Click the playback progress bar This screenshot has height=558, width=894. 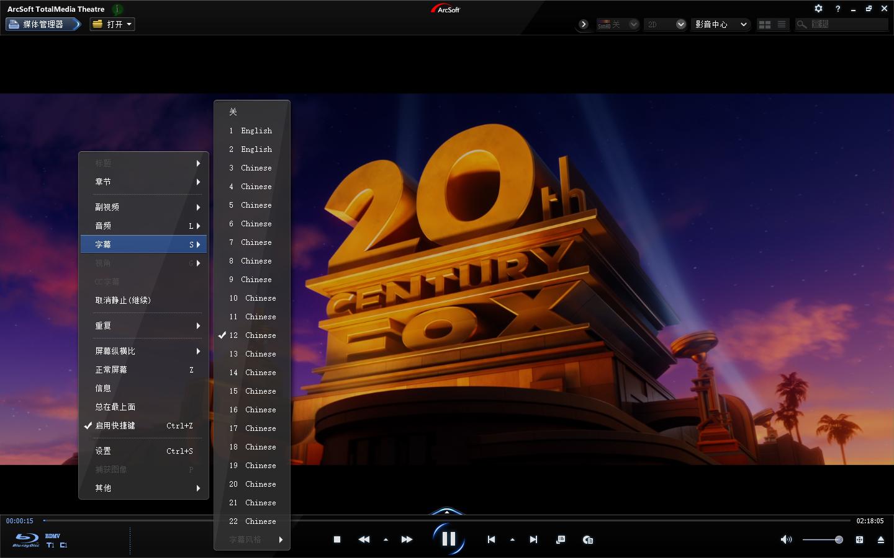tap(446, 521)
